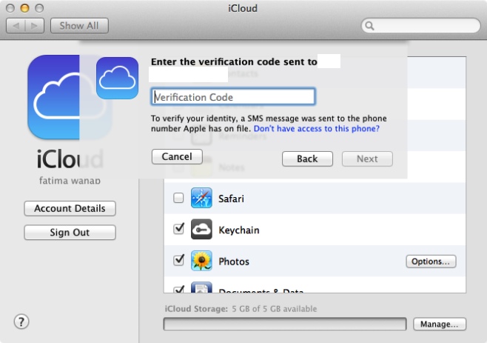Click the search magnifier icon
Viewport: 487px width, 343px height.
coord(369,25)
